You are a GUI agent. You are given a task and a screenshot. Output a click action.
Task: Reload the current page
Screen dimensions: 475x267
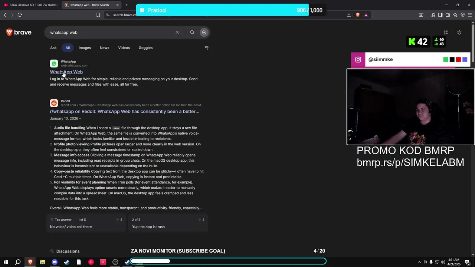coord(20,15)
